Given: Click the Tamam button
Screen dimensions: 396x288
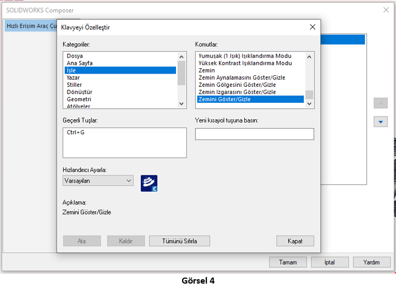Looking at the screenshot, I should (x=288, y=262).
